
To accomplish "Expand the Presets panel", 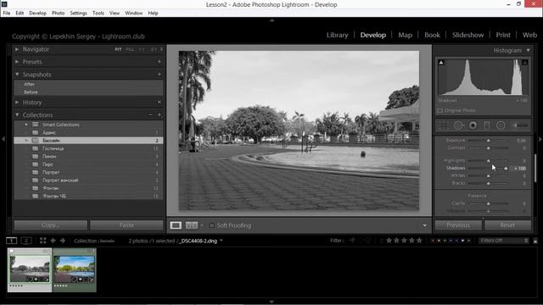I will (17, 62).
